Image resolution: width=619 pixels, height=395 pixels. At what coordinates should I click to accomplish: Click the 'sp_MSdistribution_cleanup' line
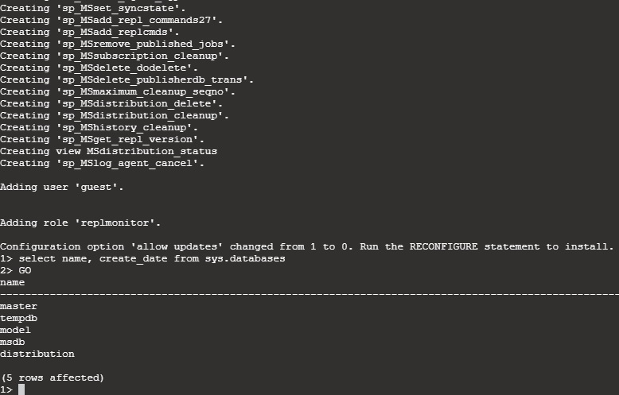point(115,115)
